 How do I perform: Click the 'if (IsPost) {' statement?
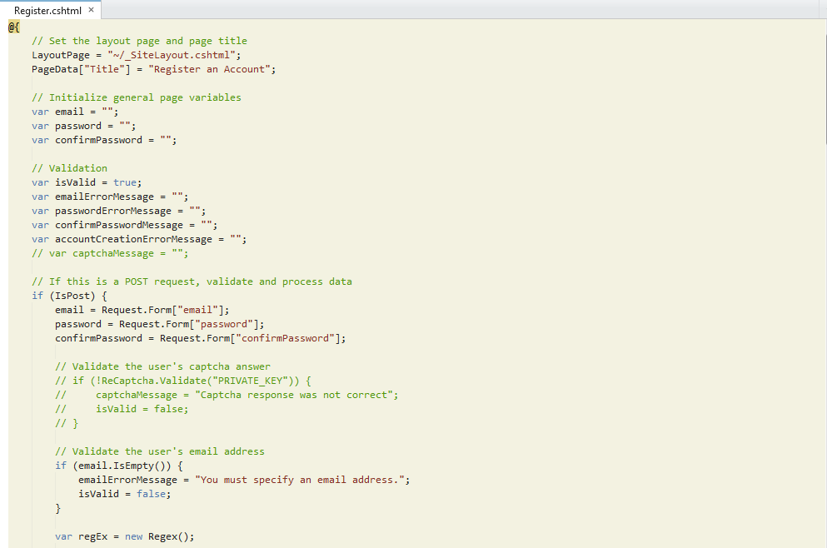coord(69,296)
